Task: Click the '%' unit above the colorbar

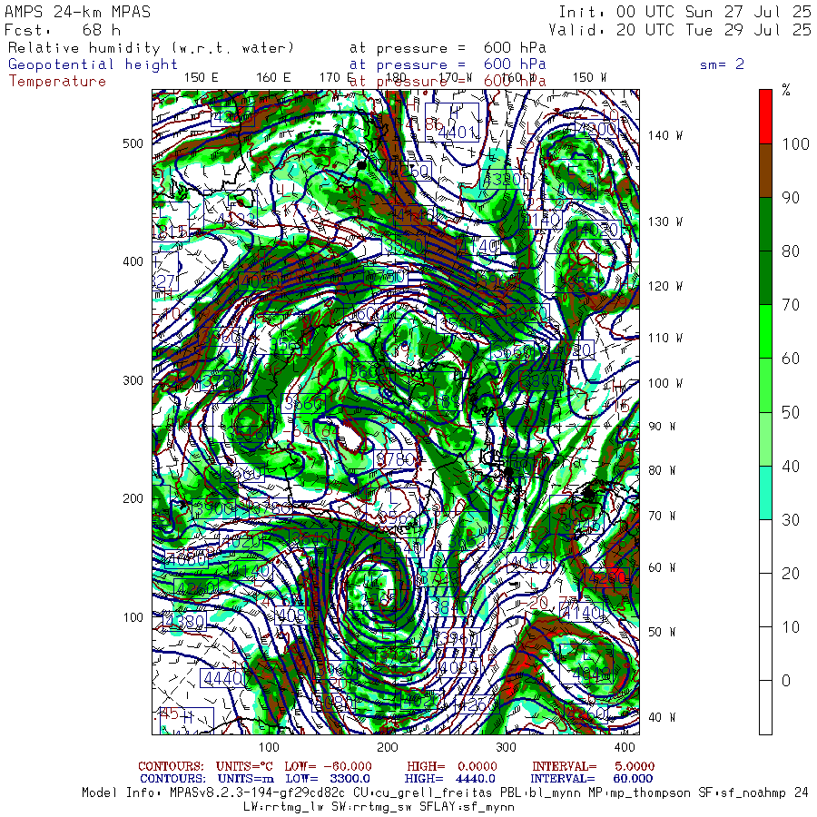Action: point(786,90)
